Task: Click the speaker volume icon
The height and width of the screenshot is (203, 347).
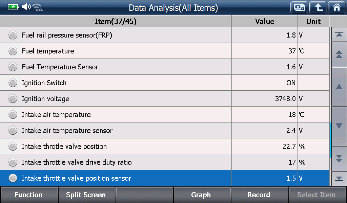Action: [x=26, y=7]
